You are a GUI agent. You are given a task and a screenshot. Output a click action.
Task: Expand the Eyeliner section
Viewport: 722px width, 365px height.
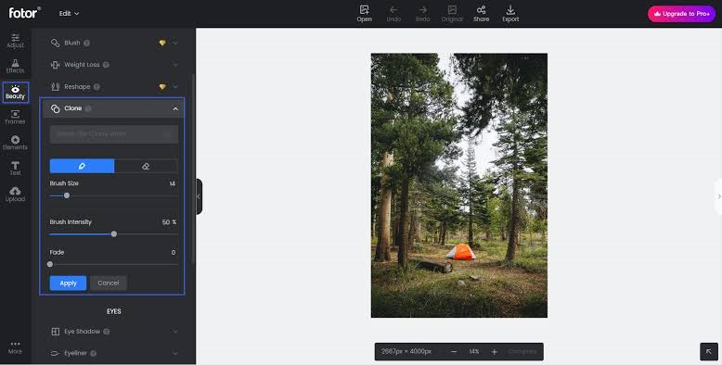(x=175, y=353)
